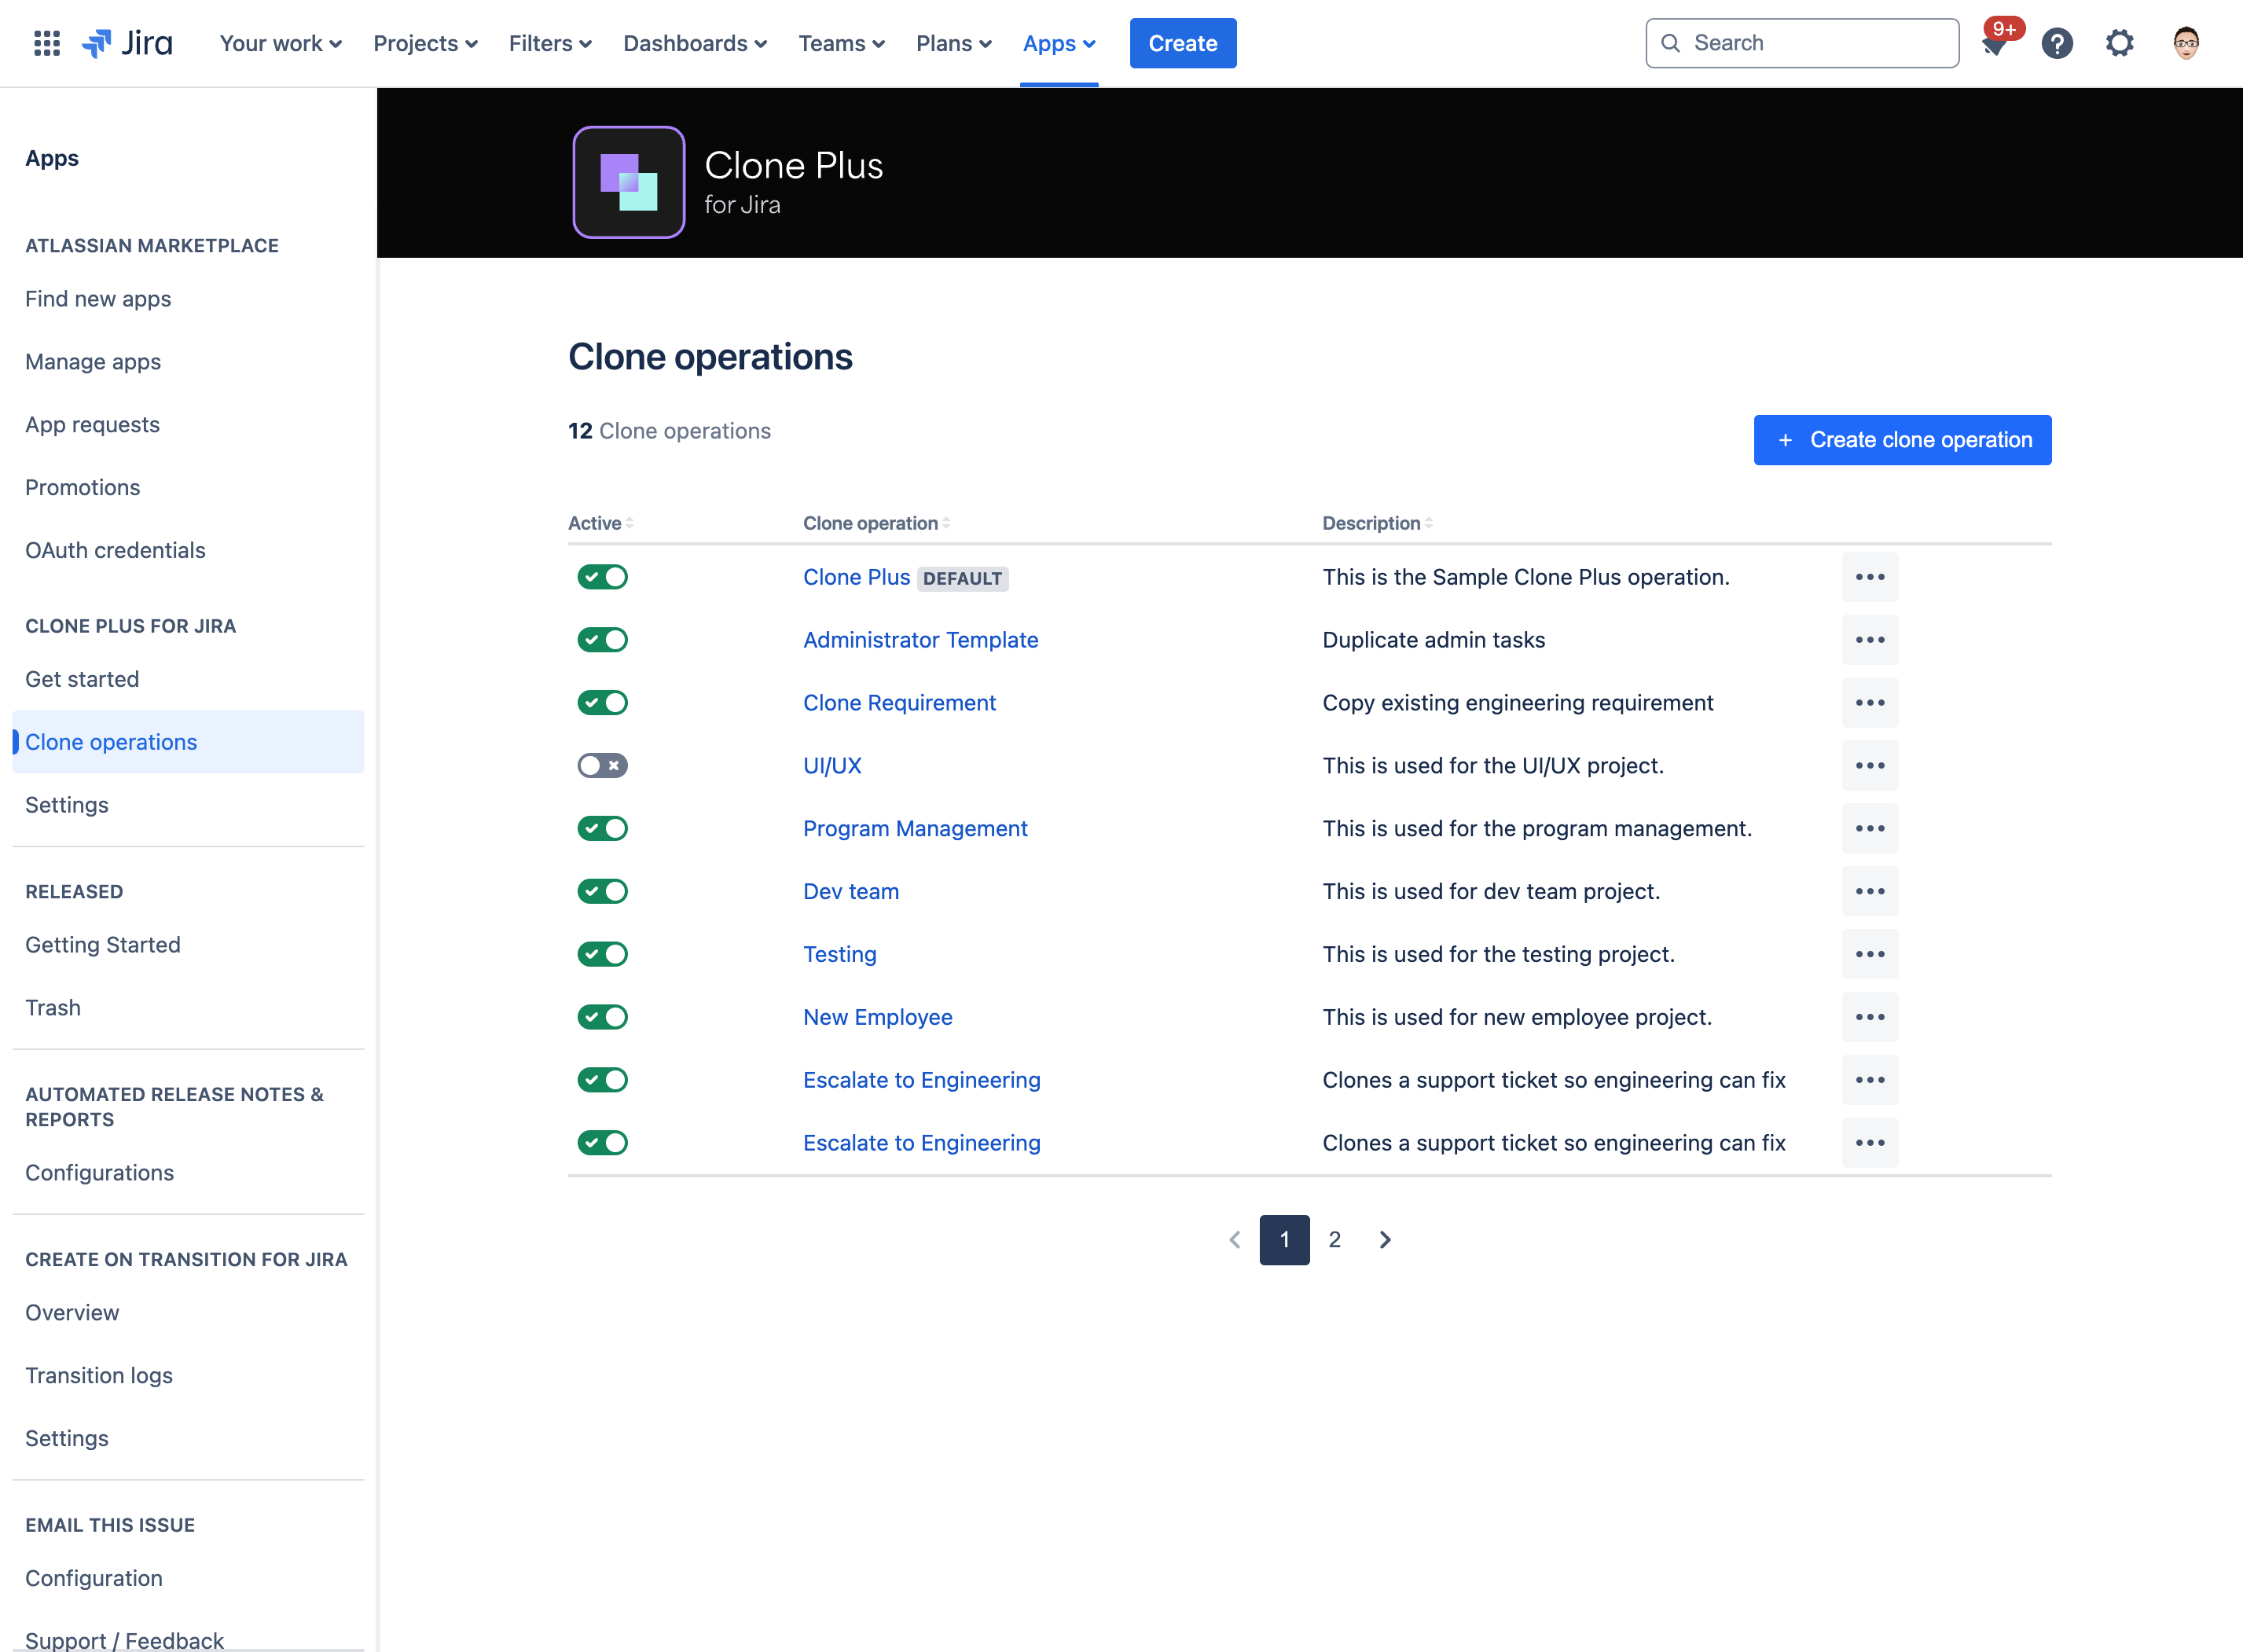Image resolution: width=2243 pixels, height=1652 pixels.
Task: Click the Search input field
Action: (1802, 43)
